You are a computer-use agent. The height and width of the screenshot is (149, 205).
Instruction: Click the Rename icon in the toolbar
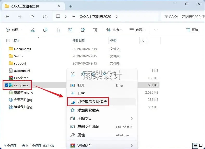(x=70, y=30)
